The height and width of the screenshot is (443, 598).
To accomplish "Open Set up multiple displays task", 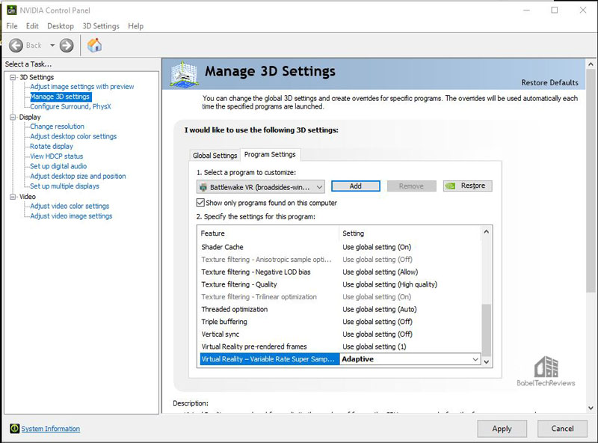I will point(64,186).
